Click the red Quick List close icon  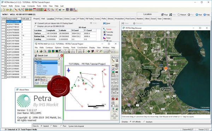pos(61,55)
